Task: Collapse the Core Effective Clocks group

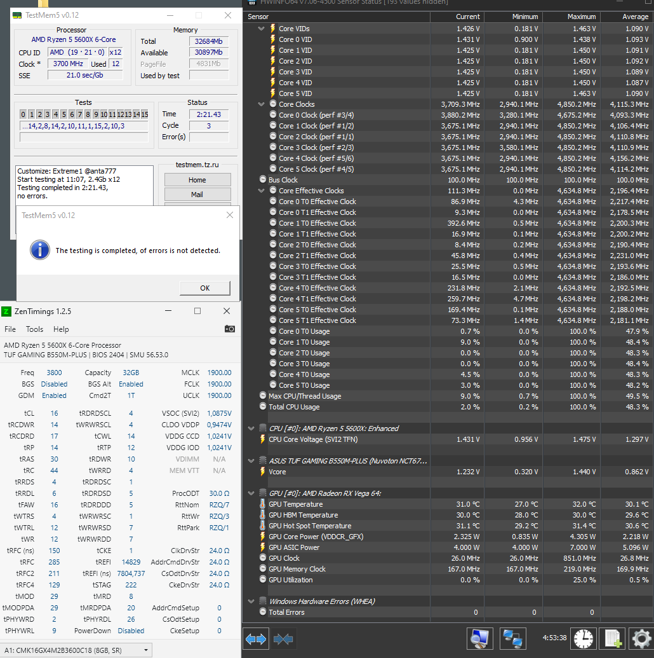Action: point(262,191)
